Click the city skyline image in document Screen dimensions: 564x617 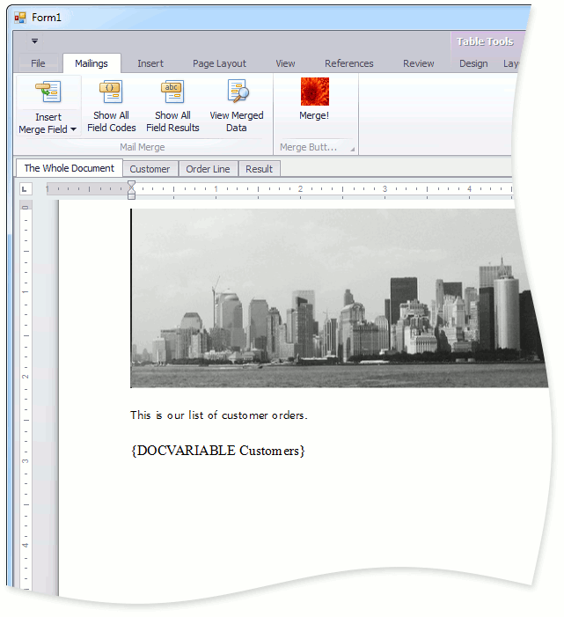click(x=338, y=297)
